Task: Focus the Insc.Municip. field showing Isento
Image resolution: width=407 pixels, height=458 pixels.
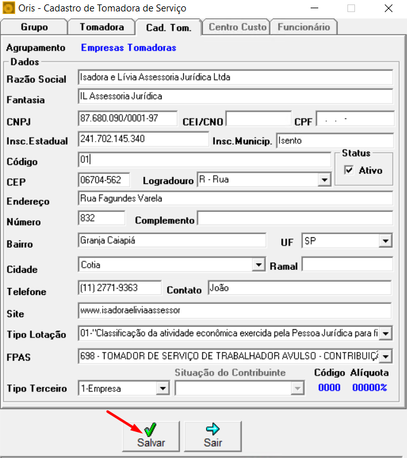Action: [x=335, y=140]
